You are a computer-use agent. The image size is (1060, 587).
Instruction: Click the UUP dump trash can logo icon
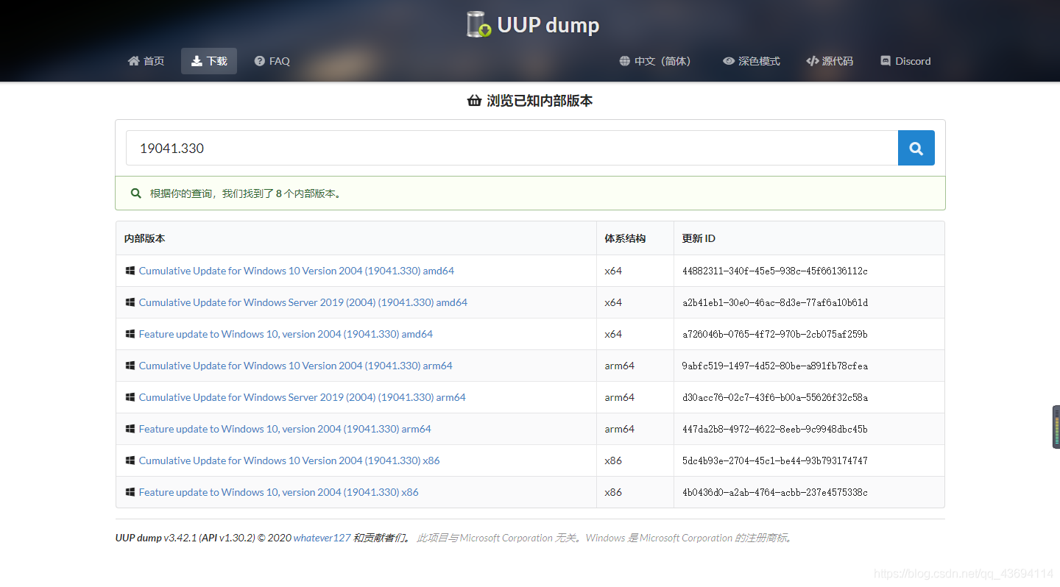coord(479,24)
